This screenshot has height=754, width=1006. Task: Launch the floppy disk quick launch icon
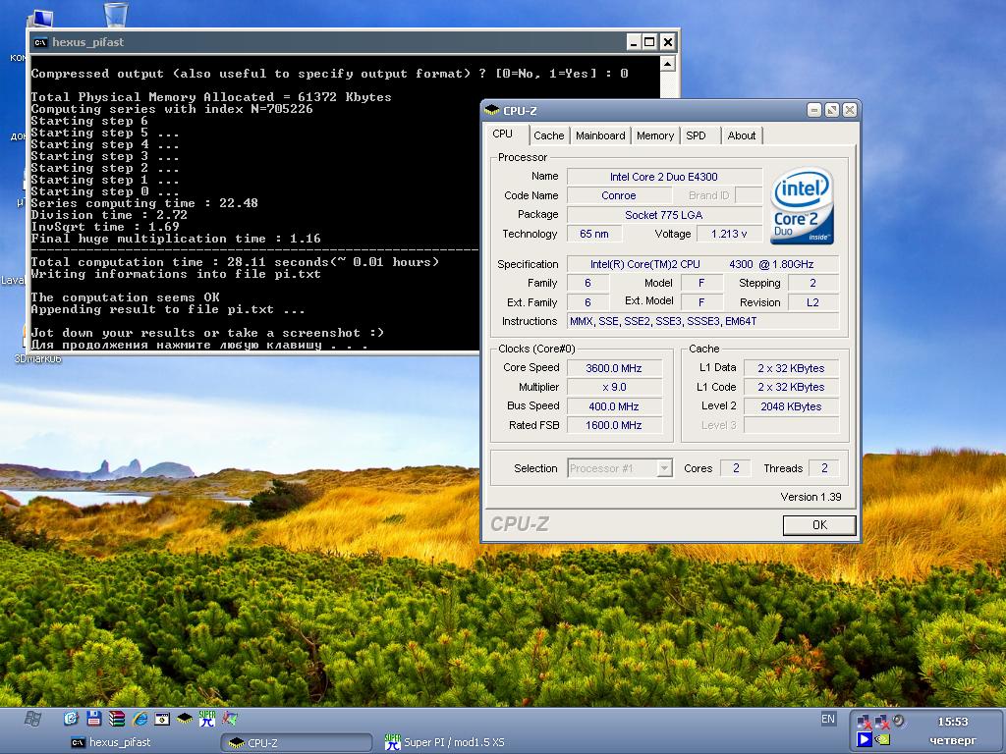pyautogui.click(x=93, y=719)
